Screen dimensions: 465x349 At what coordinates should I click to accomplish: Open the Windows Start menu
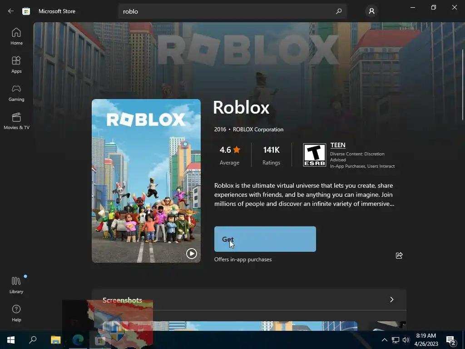click(x=11, y=340)
